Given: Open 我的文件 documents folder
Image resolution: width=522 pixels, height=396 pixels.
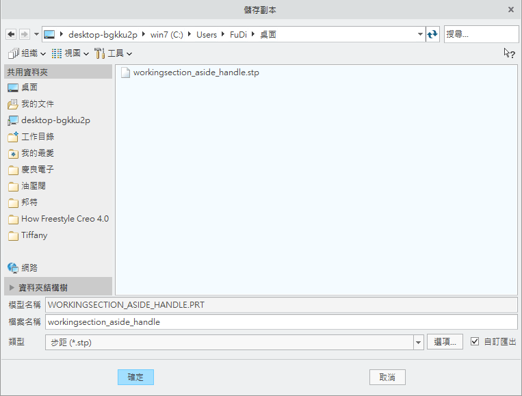Looking at the screenshot, I should [37, 104].
